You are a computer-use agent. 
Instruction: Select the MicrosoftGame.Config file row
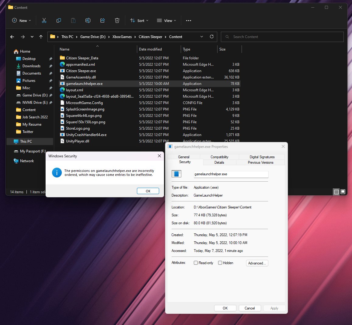click(x=149, y=103)
